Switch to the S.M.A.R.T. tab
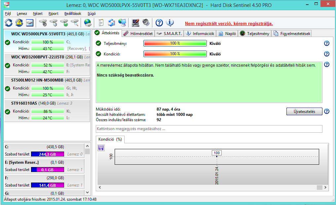This screenshot has width=336, height=205. [x=169, y=34]
